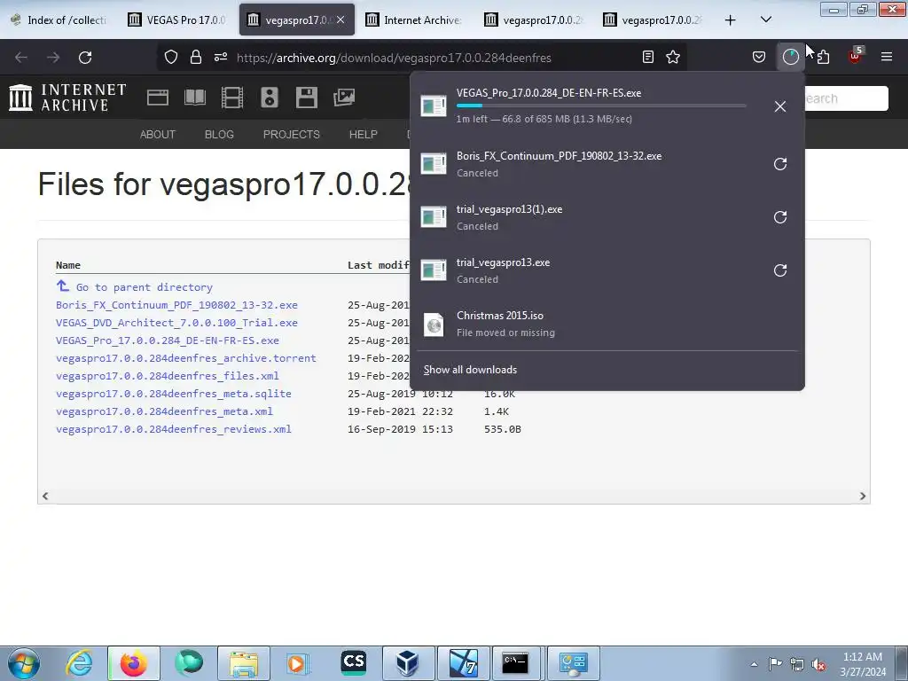Retry trial_vegaspro13.exe download
Screen dimensions: 908x681
coord(780,270)
